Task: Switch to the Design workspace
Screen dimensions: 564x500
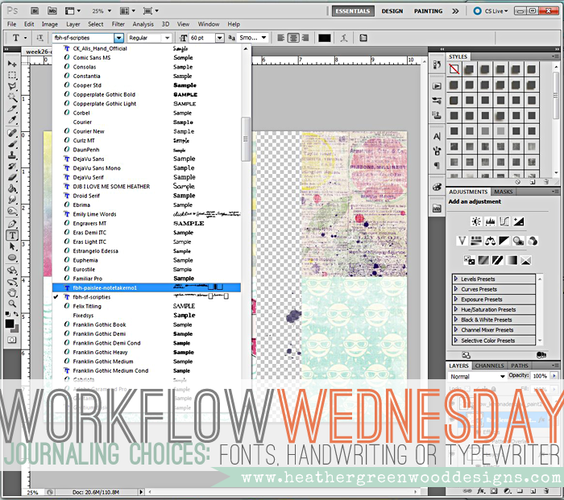Action: point(392,11)
